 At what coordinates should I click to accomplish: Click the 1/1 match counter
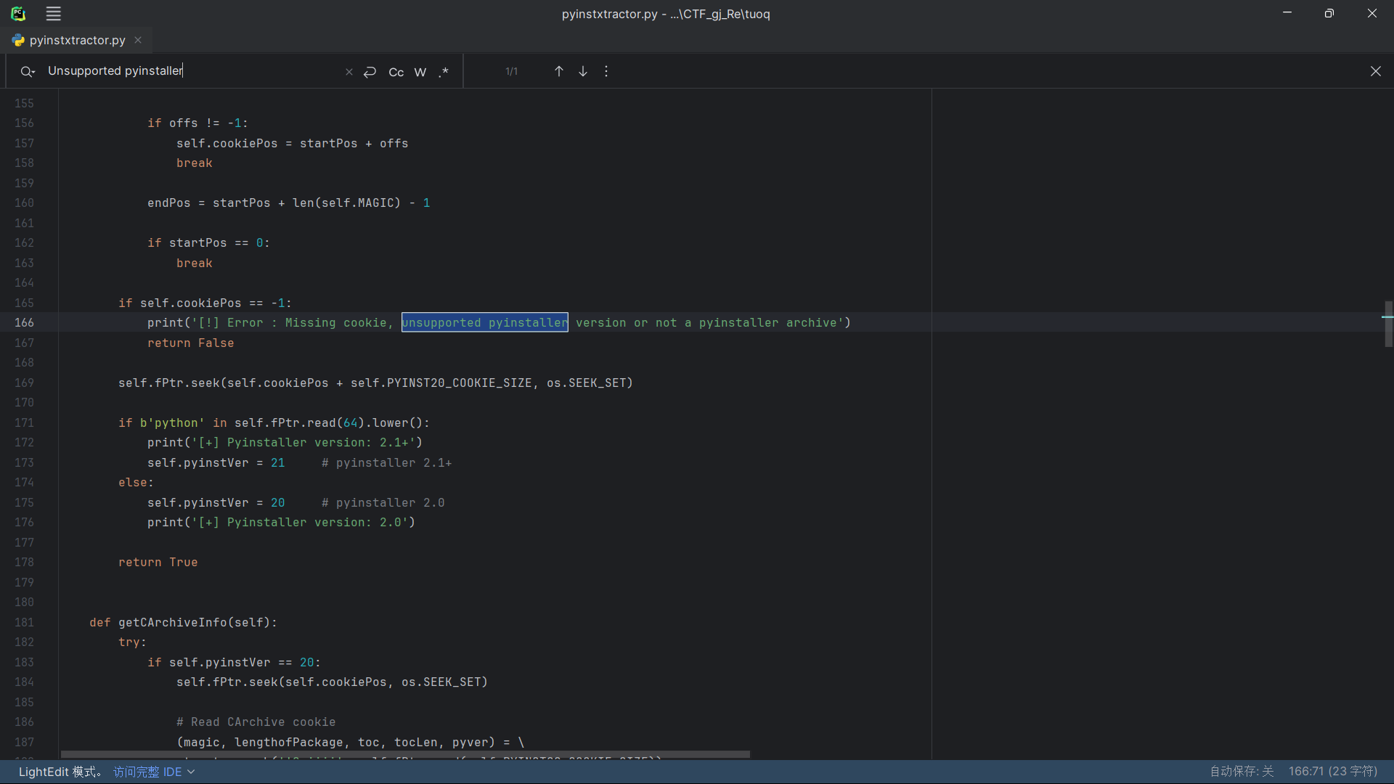pos(512,71)
